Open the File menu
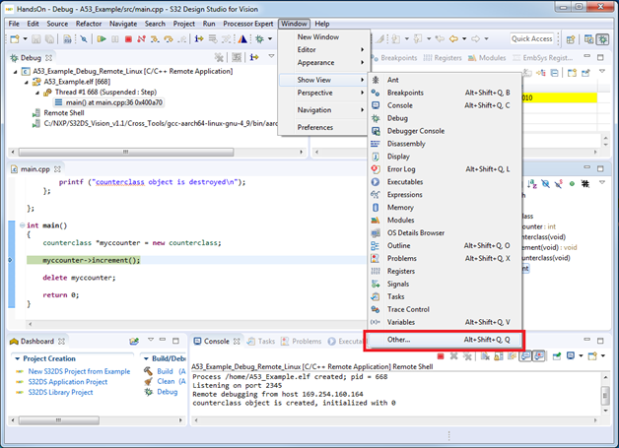Viewport: 619px width, 448px height. [x=14, y=24]
